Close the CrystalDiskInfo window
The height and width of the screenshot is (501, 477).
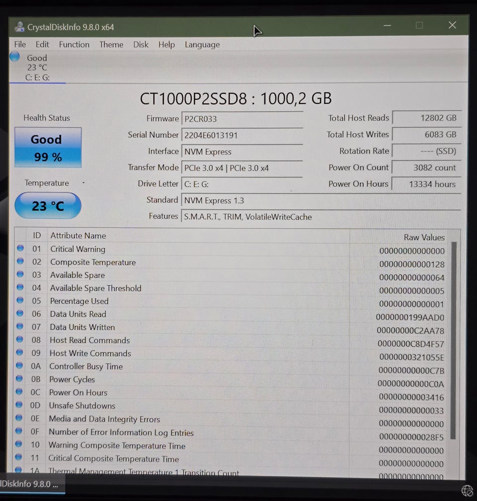point(452,25)
